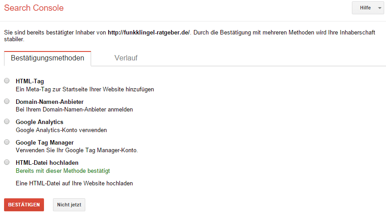
Task: Click the 'Bei Ihrem Domain-Namen-Anbieter anmelden' description
Action: 74,109
